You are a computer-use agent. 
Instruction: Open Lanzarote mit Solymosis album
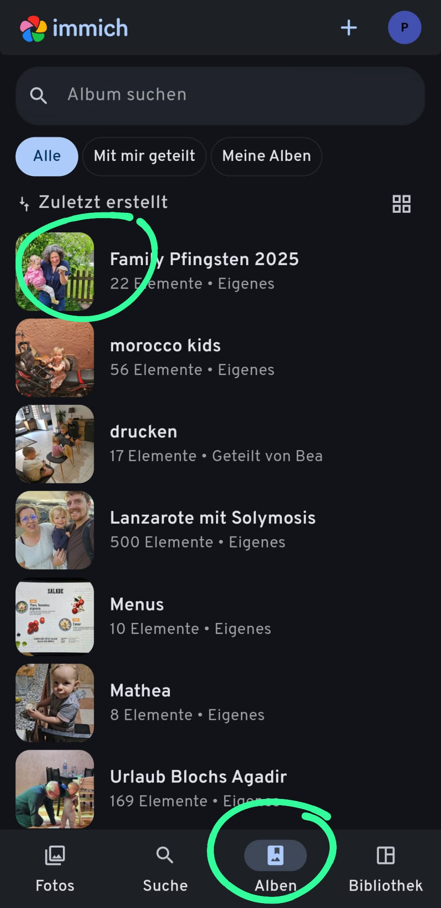(x=213, y=529)
